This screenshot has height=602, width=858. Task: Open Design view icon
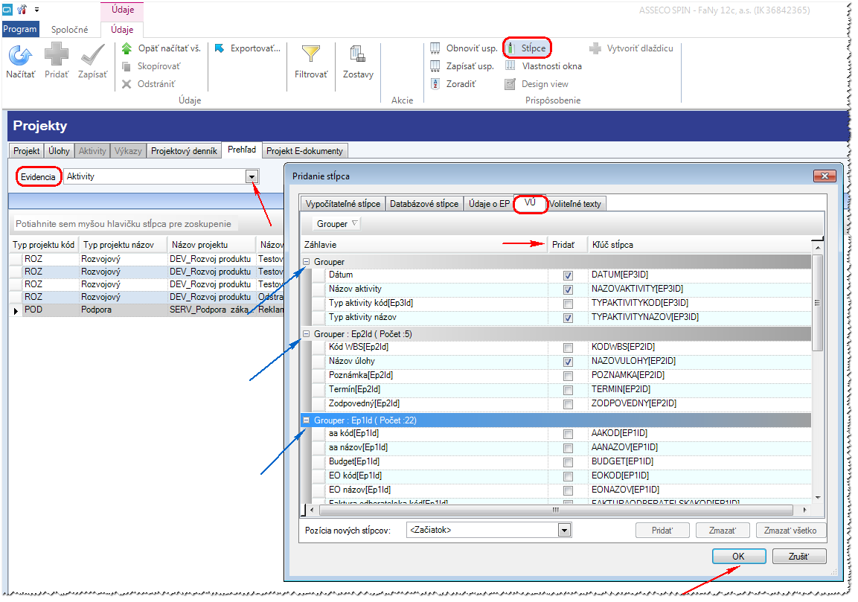(x=510, y=84)
